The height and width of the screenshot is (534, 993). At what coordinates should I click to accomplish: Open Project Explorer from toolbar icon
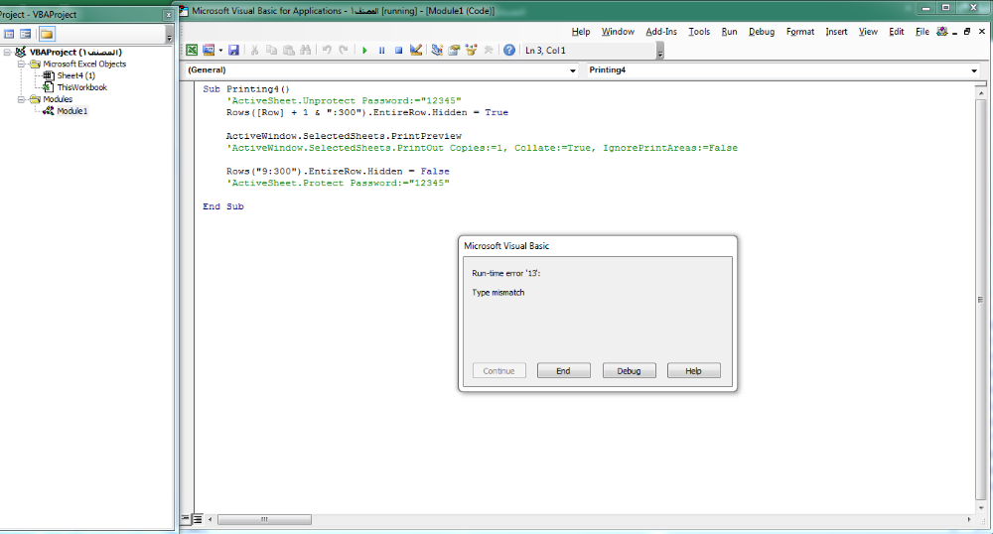[x=438, y=50]
